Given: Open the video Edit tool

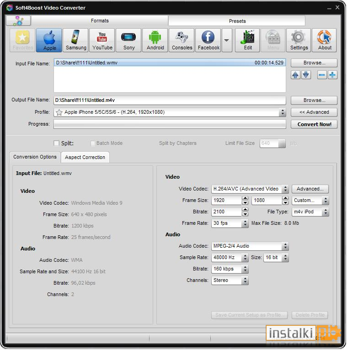Looking at the screenshot, I should (247, 40).
